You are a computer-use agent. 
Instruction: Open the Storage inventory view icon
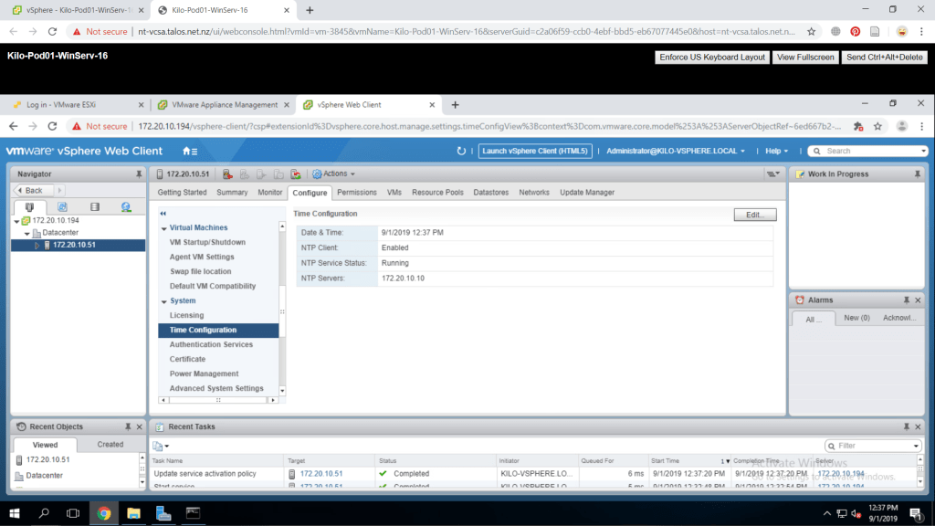(x=94, y=207)
